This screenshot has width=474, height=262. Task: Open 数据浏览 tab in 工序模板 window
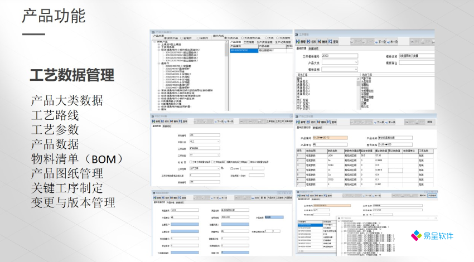(x=313, y=48)
